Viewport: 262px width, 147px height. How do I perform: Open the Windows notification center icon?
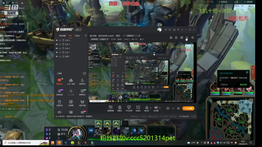[x=251, y=143]
